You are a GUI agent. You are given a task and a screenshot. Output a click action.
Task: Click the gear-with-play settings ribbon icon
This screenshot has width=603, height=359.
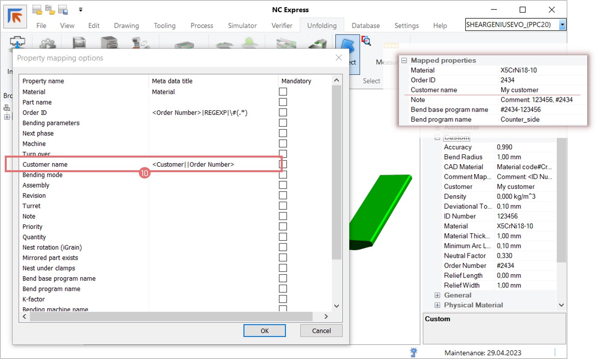point(48,43)
